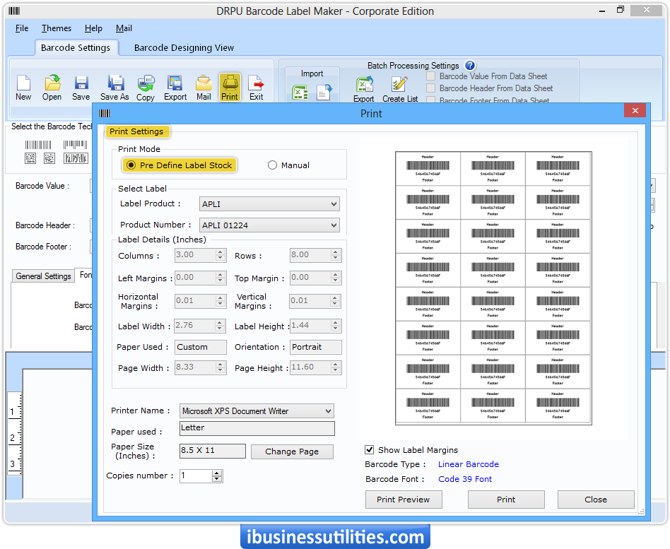This screenshot has height=549, width=670.
Task: Click the Import text file icon
Action: click(x=324, y=93)
